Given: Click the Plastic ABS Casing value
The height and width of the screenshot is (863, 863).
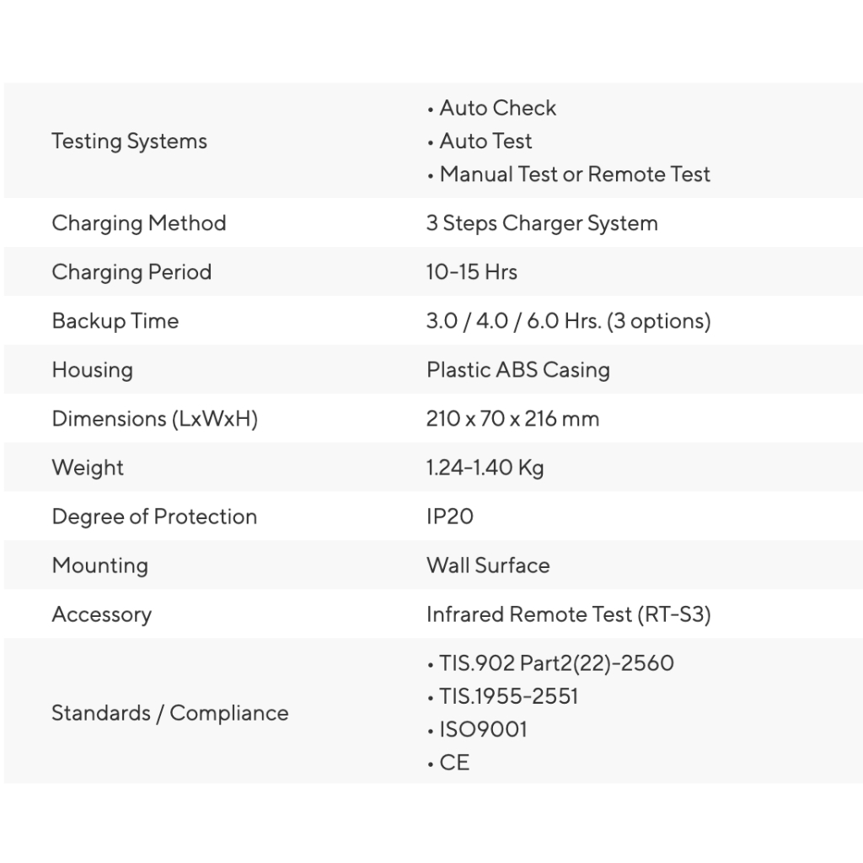Looking at the screenshot, I should pyautogui.click(x=518, y=370).
